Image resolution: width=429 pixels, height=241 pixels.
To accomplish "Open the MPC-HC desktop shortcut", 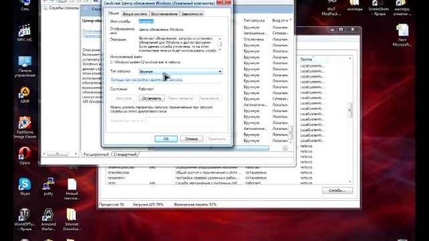I will [x=25, y=33].
